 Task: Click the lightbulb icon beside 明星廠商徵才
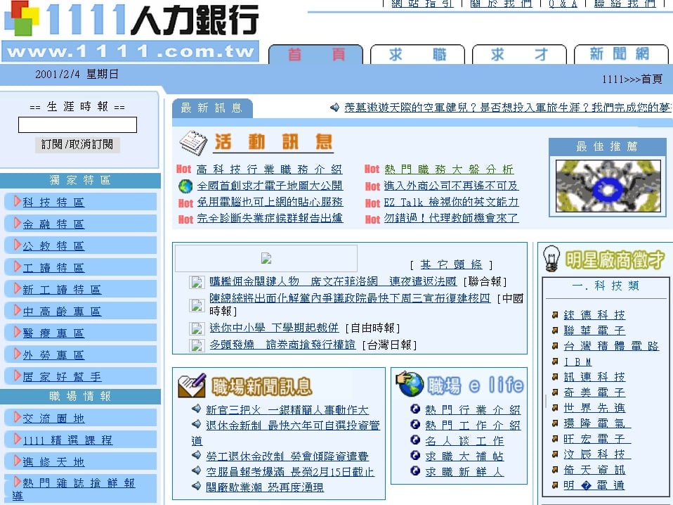pyautogui.click(x=551, y=259)
